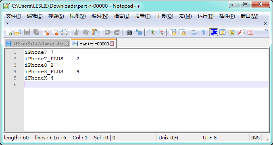Click the Zoom In magnifier icon
Image resolution: width=273 pixels, height=145 pixels.
point(151,32)
